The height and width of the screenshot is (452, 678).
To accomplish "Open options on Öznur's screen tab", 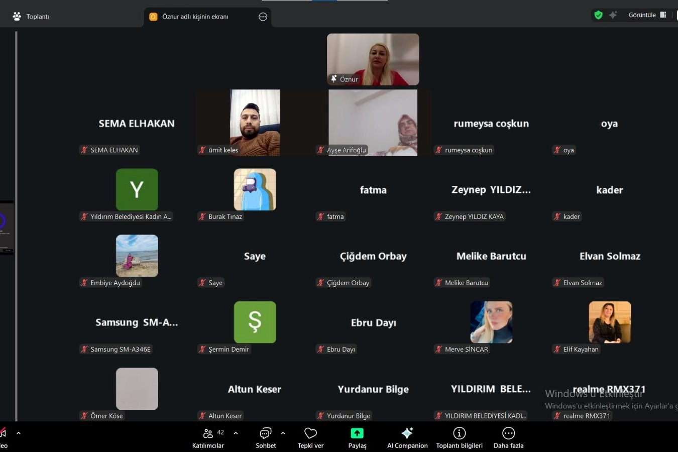I will click(263, 17).
